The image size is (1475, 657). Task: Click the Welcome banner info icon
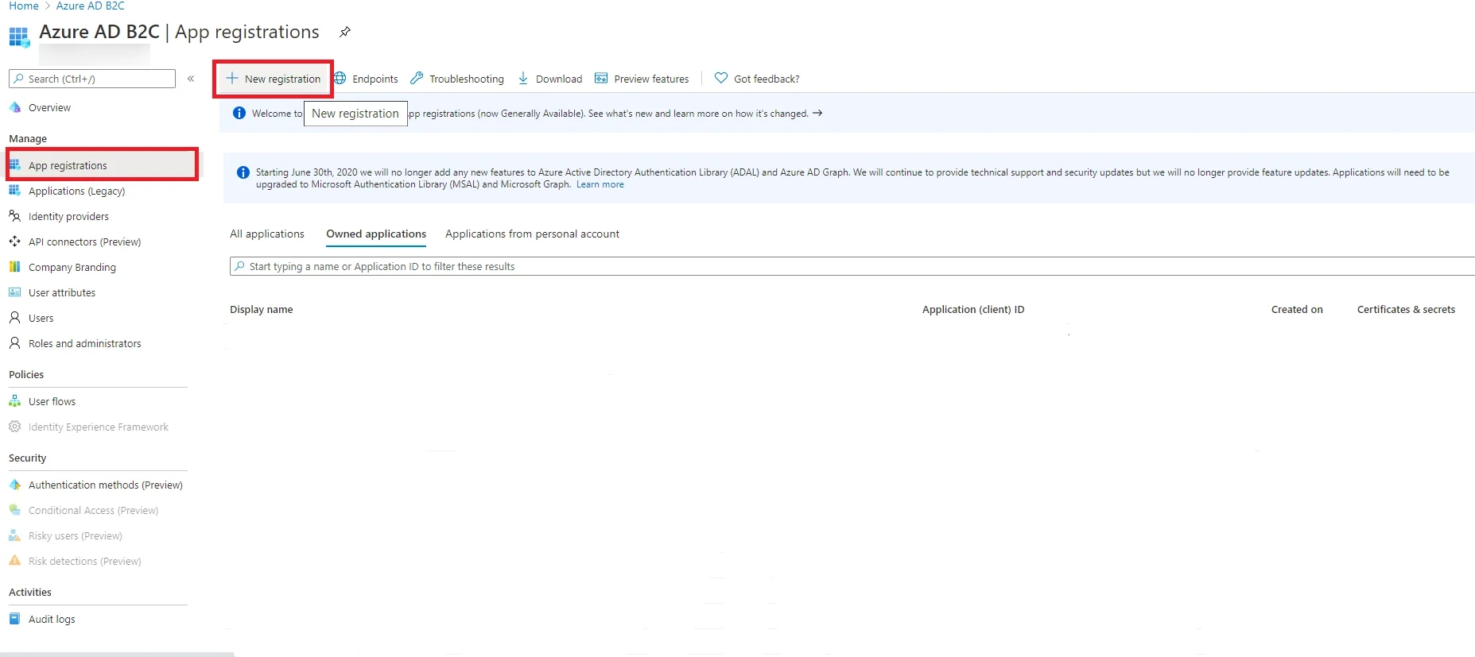pyautogui.click(x=239, y=113)
